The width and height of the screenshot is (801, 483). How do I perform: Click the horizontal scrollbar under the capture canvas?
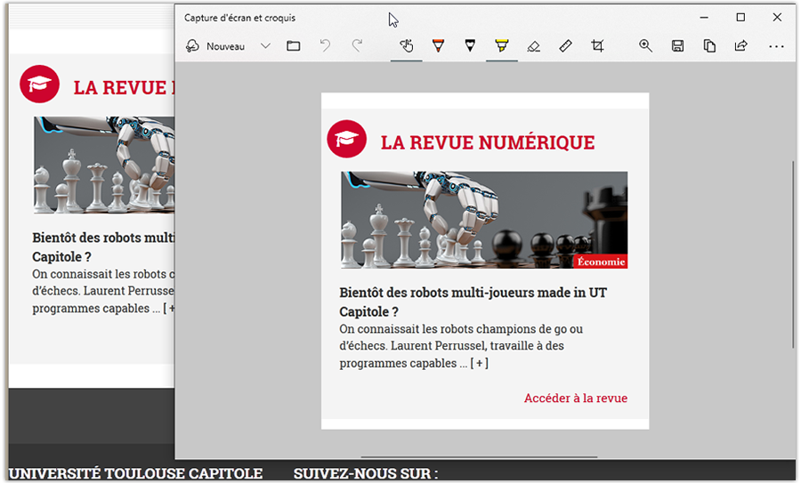pyautogui.click(x=479, y=457)
